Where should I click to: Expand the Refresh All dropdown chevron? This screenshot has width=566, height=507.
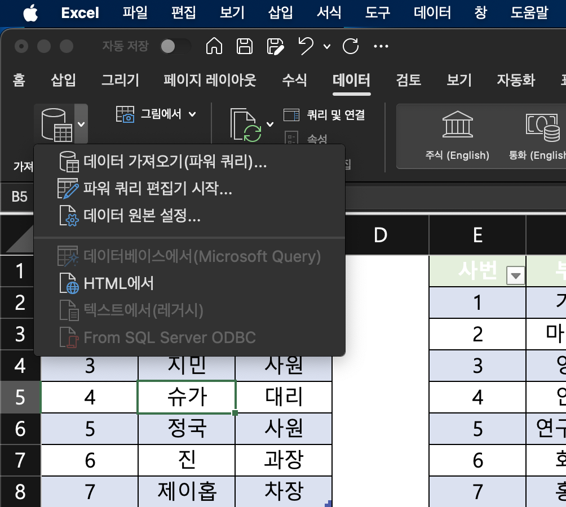tap(270, 124)
